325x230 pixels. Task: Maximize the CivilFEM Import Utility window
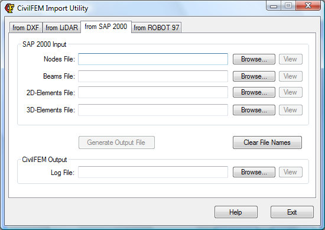(x=288, y=6)
